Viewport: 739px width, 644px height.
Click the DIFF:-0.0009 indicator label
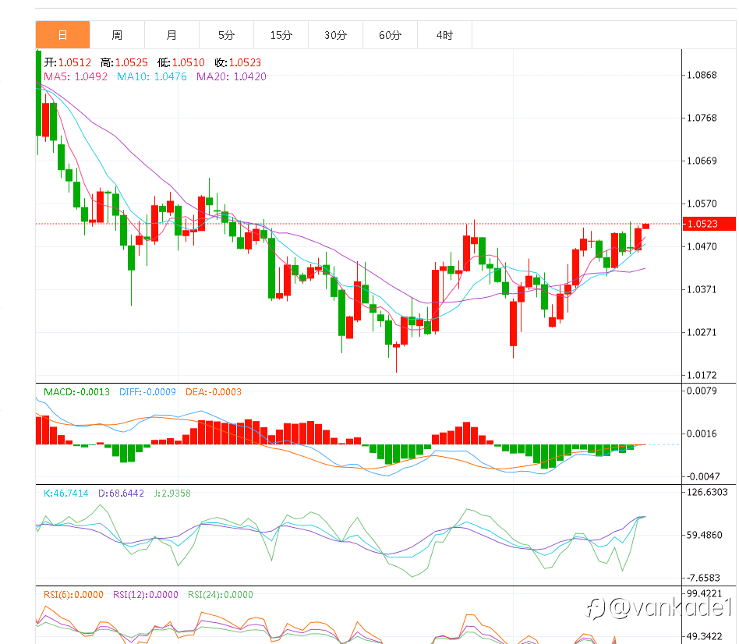click(147, 391)
